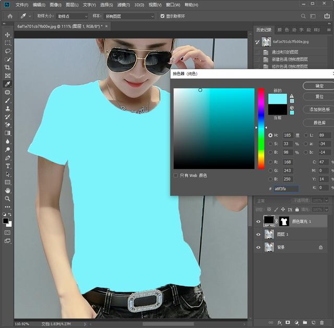Select the H hue radio button
This screenshot has height=328, width=334.
tap(270, 135)
